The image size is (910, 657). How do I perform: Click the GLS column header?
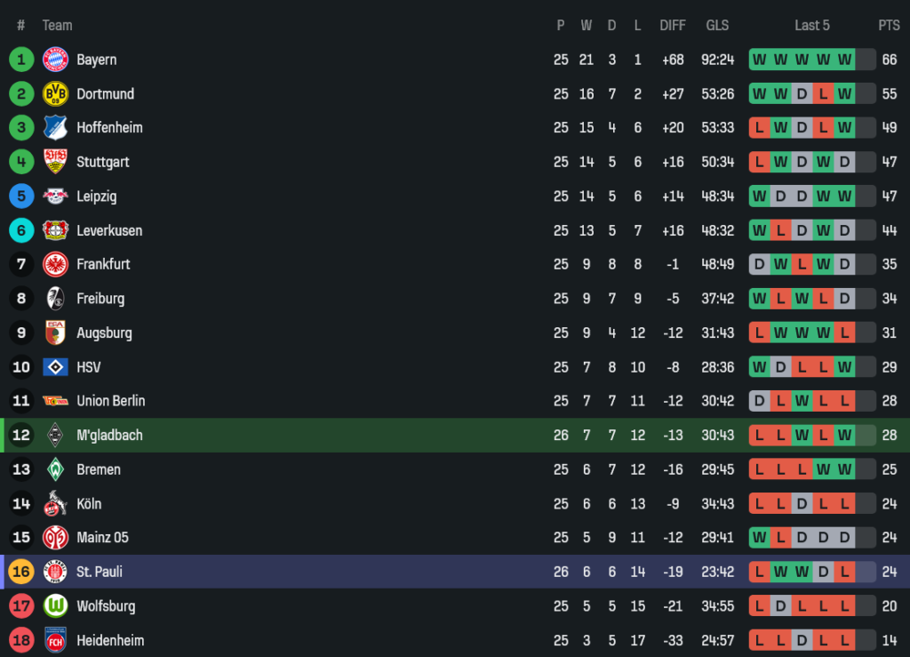(x=718, y=26)
